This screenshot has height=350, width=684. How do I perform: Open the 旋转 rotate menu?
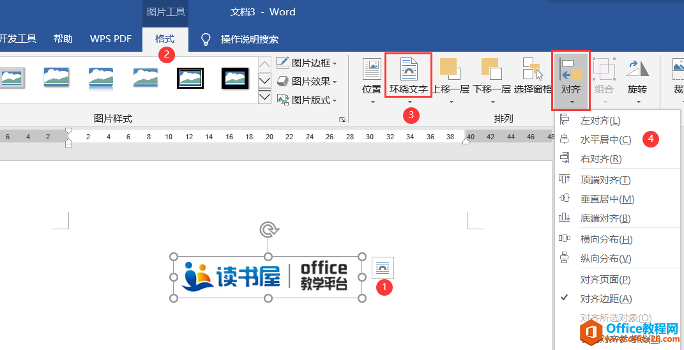[x=637, y=82]
